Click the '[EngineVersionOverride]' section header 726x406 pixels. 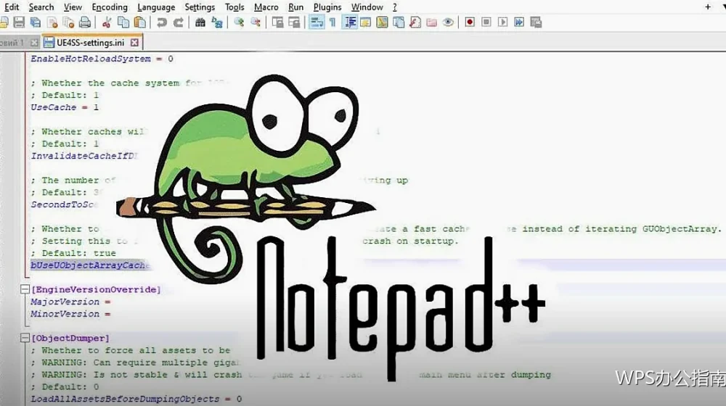pos(96,289)
